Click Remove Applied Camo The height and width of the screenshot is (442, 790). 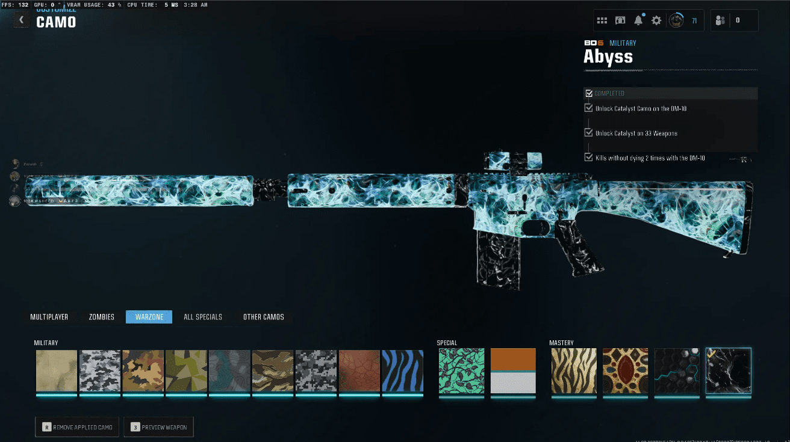(x=76, y=426)
